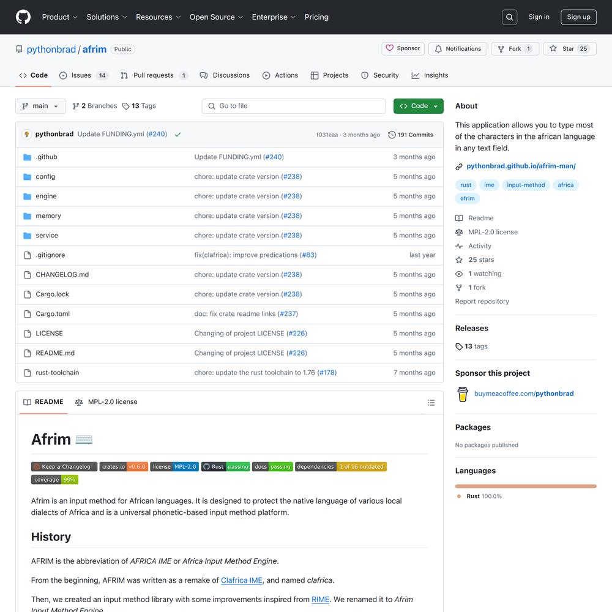
Task: Click the Cargo.toml file icon
Action: [28, 314]
